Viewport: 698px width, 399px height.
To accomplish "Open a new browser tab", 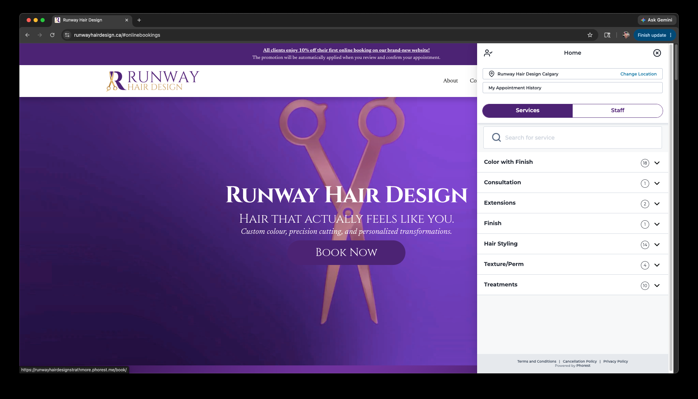I will click(x=139, y=20).
